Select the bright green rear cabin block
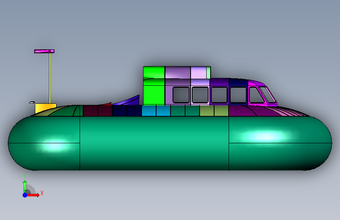This screenshot has width=340, height=220. pyautogui.click(x=154, y=86)
